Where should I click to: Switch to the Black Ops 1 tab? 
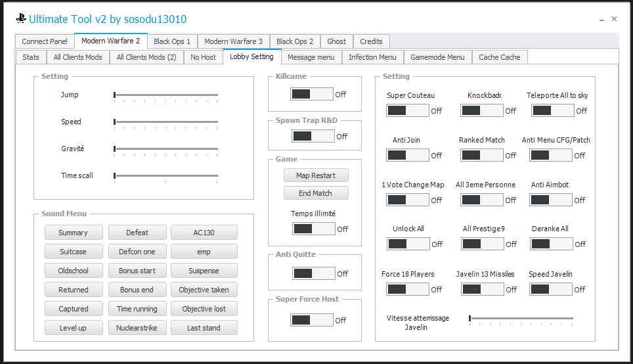pyautogui.click(x=172, y=41)
